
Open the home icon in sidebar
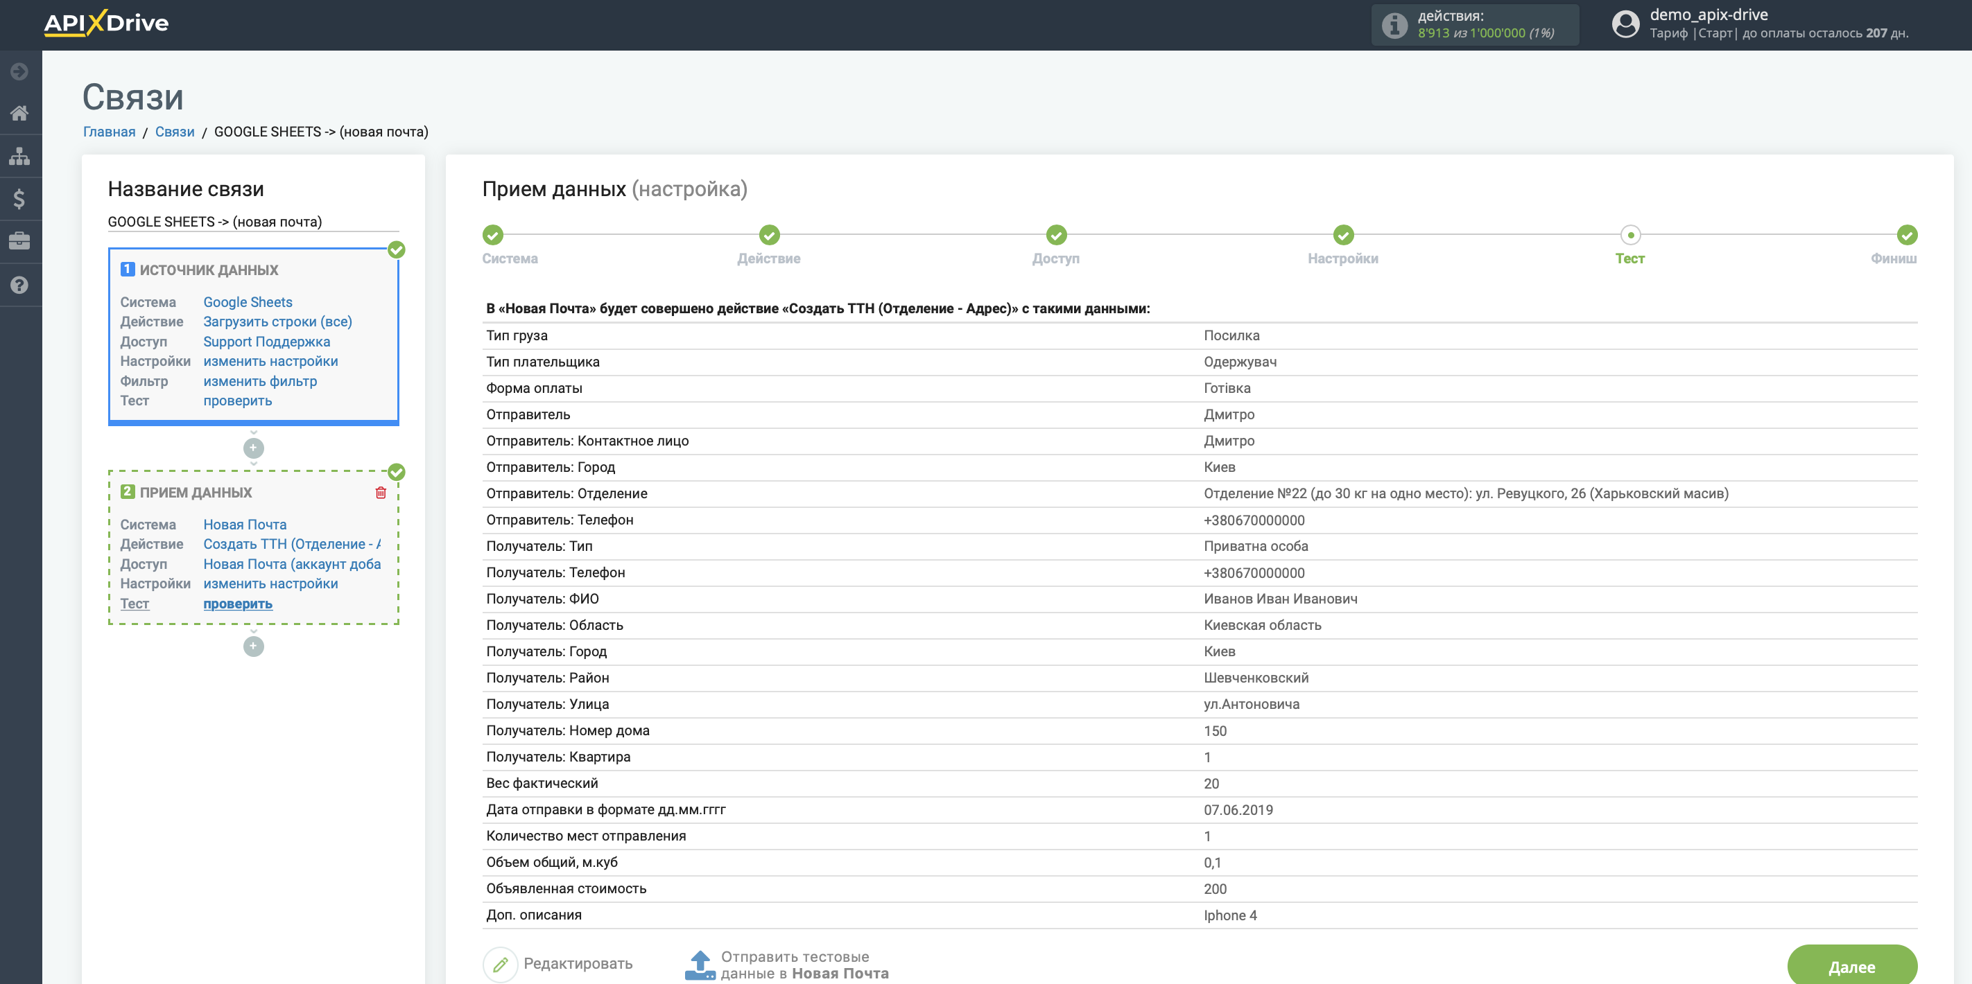pyautogui.click(x=20, y=113)
